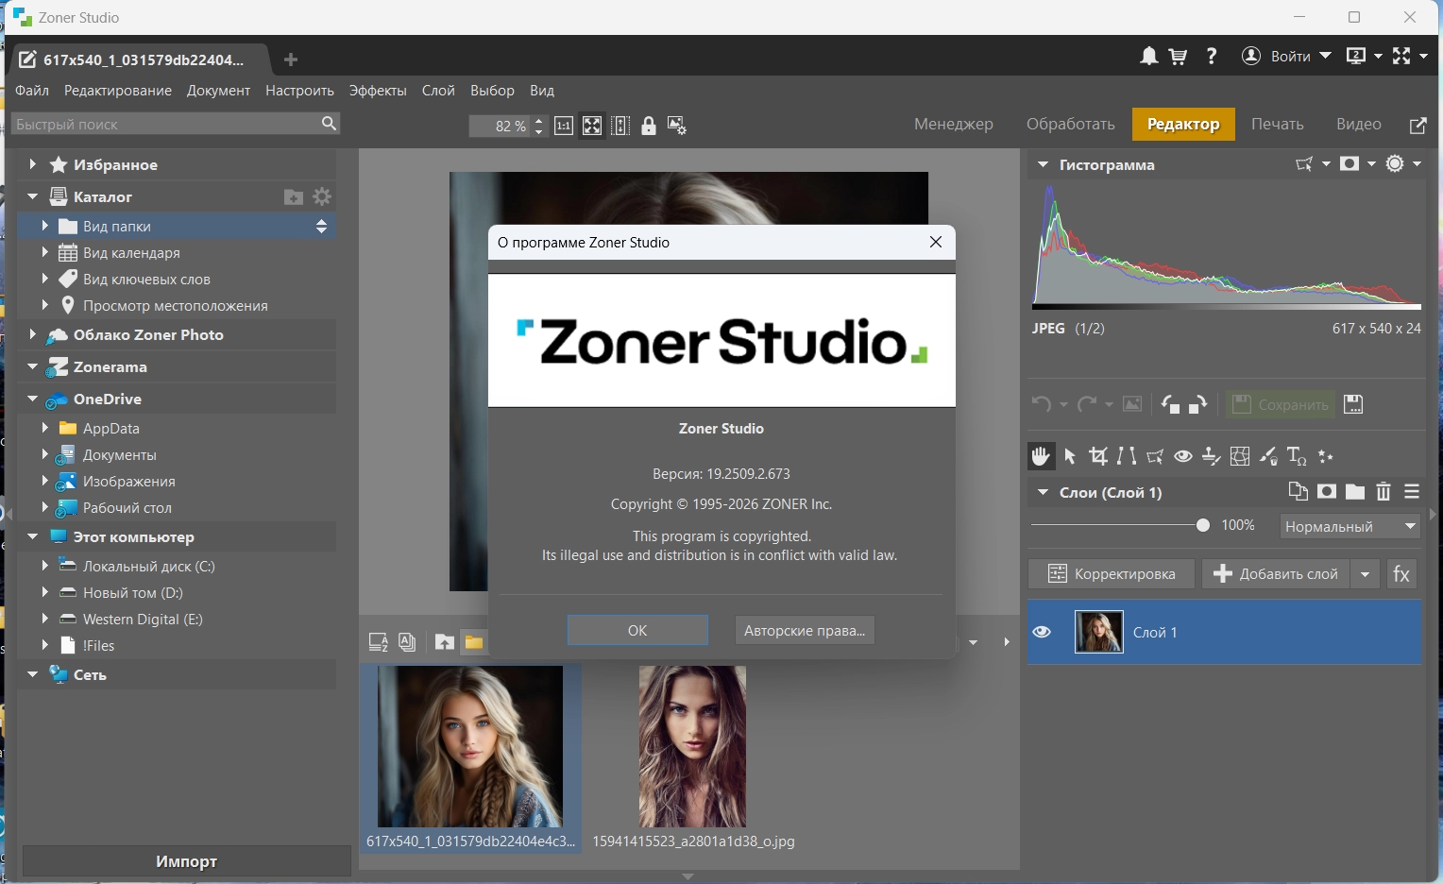This screenshot has height=884, width=1443.
Task: Select the red-eye tool in toolbar
Action: [1183, 456]
